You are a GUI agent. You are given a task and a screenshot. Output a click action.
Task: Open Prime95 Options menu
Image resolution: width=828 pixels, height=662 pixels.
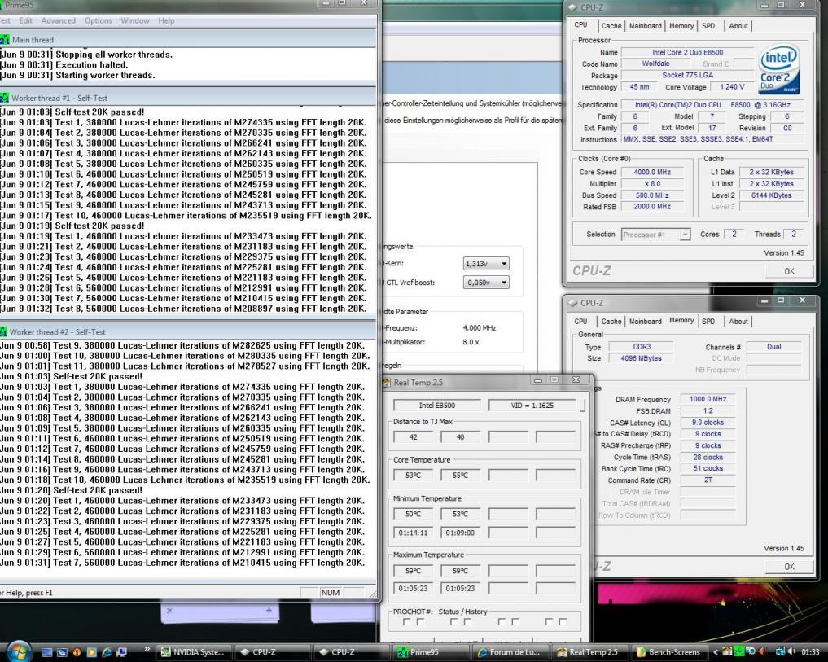pyautogui.click(x=99, y=20)
